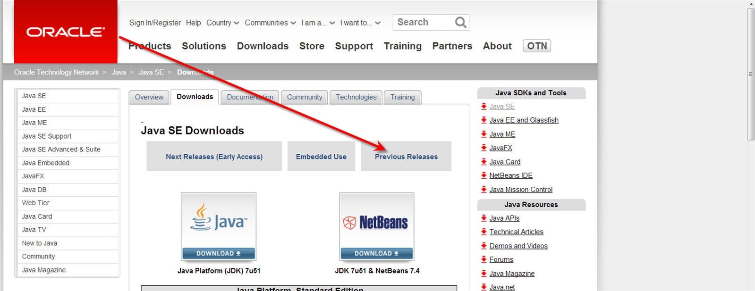Click the OTN button
This screenshot has width=755, height=291.
pos(537,46)
